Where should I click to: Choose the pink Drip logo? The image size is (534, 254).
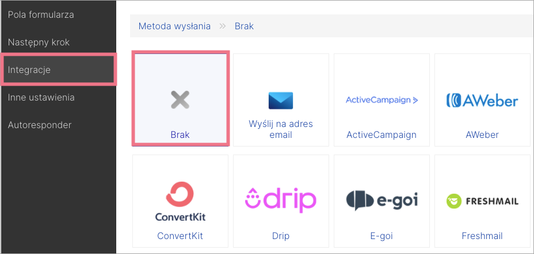[x=281, y=200]
